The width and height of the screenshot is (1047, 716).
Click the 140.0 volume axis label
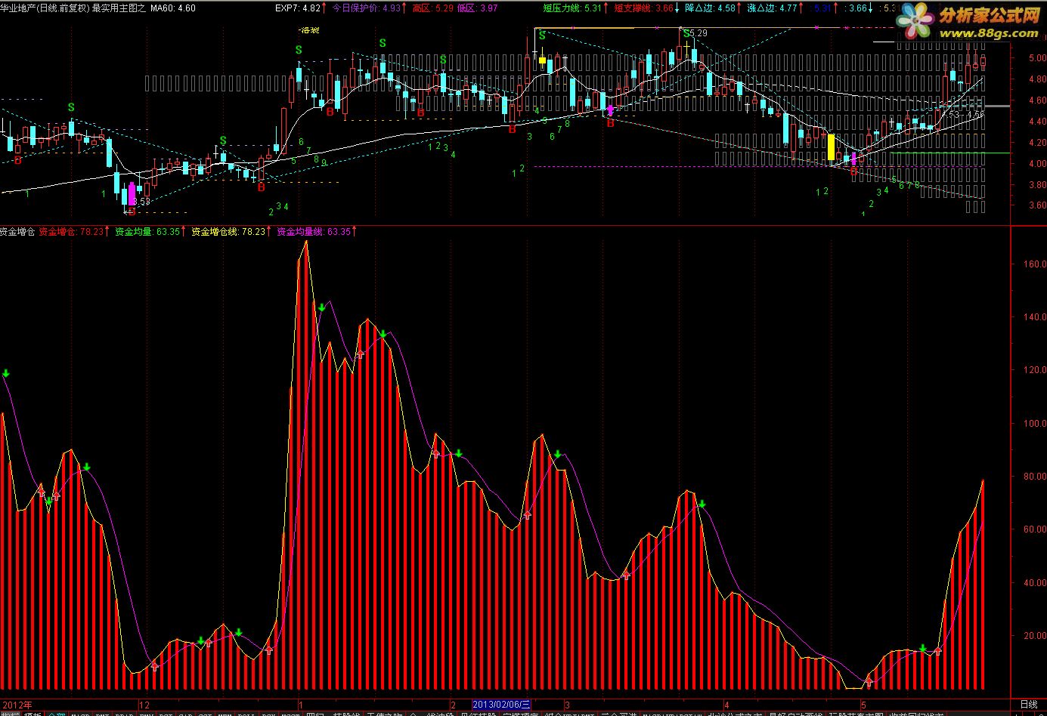tap(1035, 317)
